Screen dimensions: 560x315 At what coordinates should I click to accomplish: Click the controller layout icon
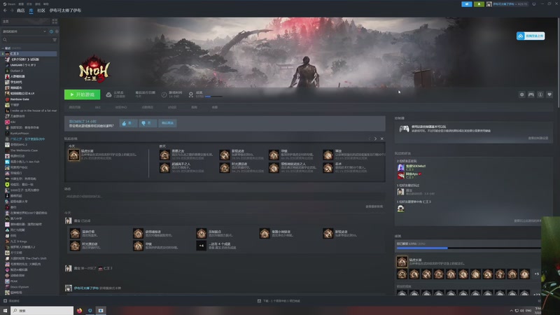click(531, 94)
